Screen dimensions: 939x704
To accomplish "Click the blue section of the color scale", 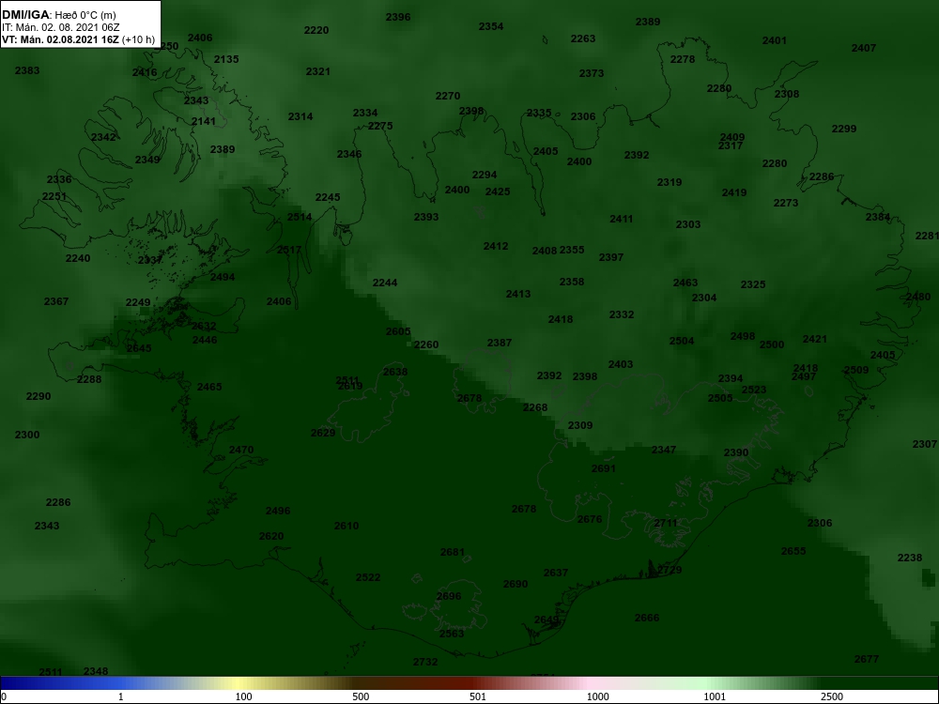I will [60, 683].
